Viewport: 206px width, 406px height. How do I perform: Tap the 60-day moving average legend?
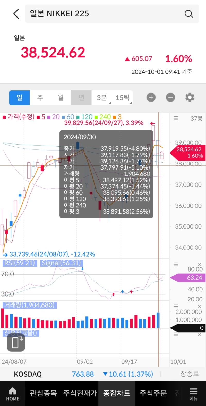tap(68, 117)
